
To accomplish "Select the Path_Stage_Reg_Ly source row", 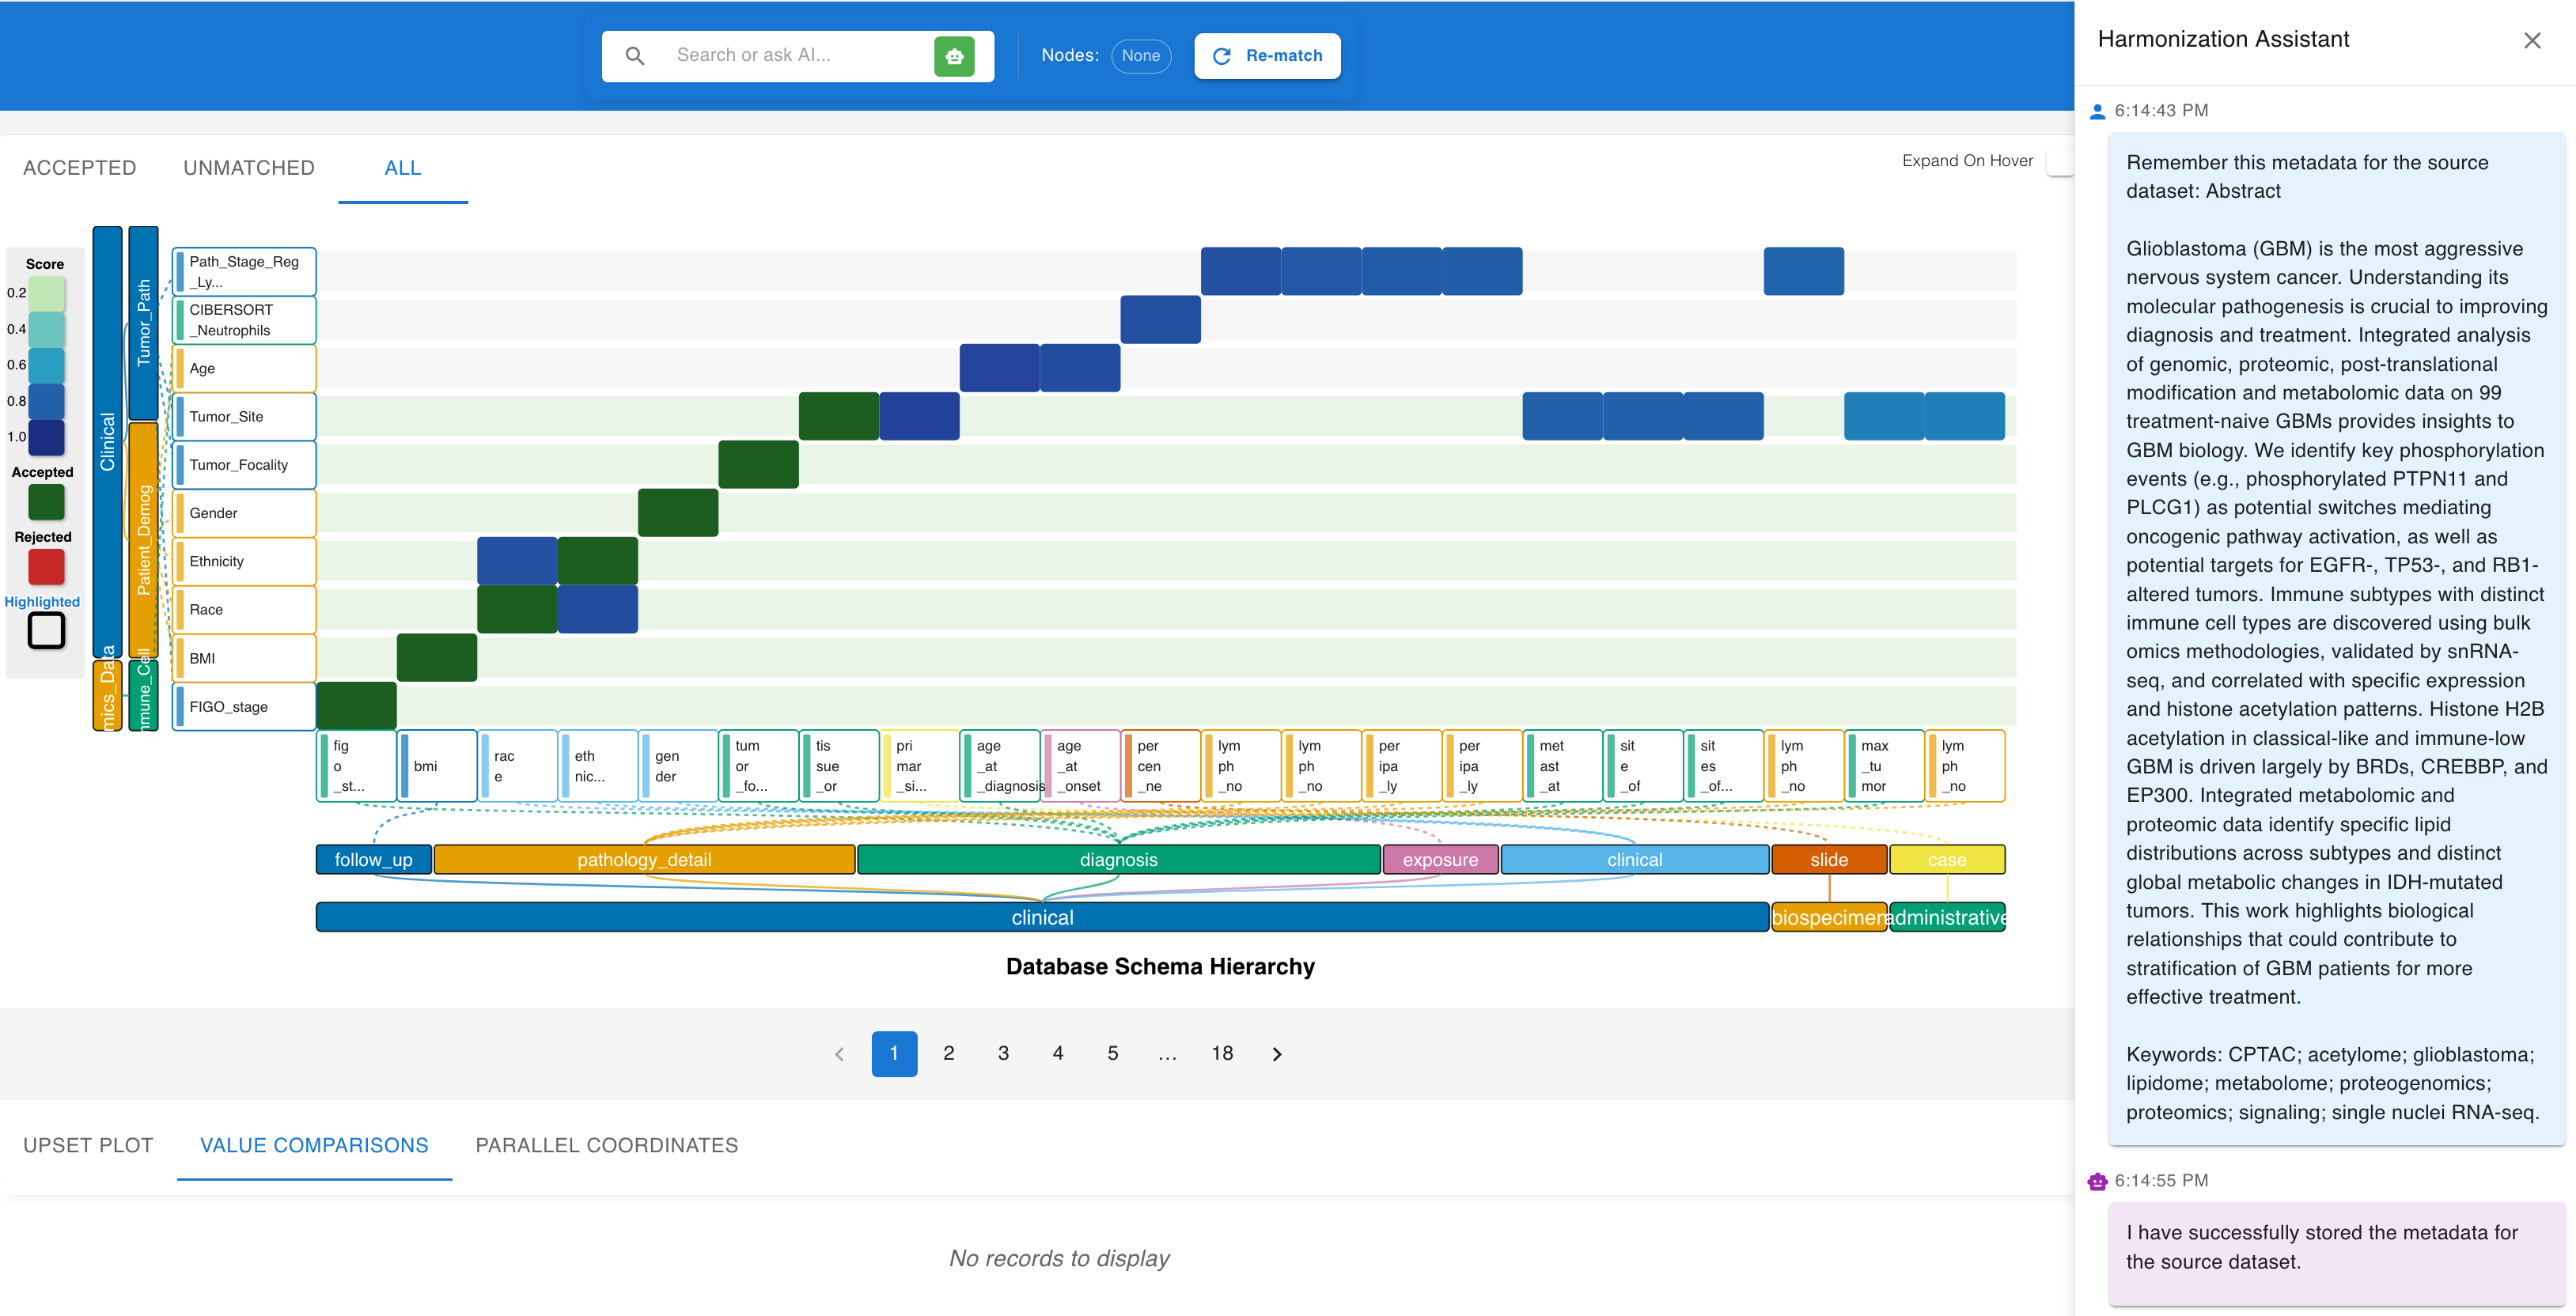I will click(244, 272).
